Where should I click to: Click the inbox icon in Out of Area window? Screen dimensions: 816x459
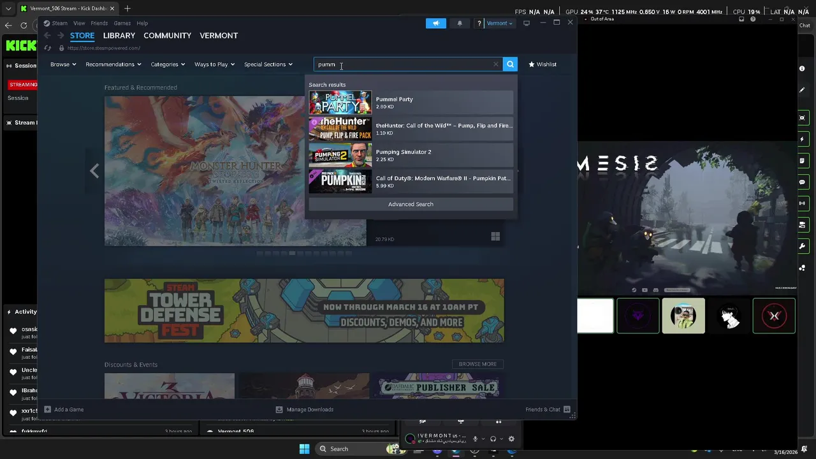click(x=741, y=19)
